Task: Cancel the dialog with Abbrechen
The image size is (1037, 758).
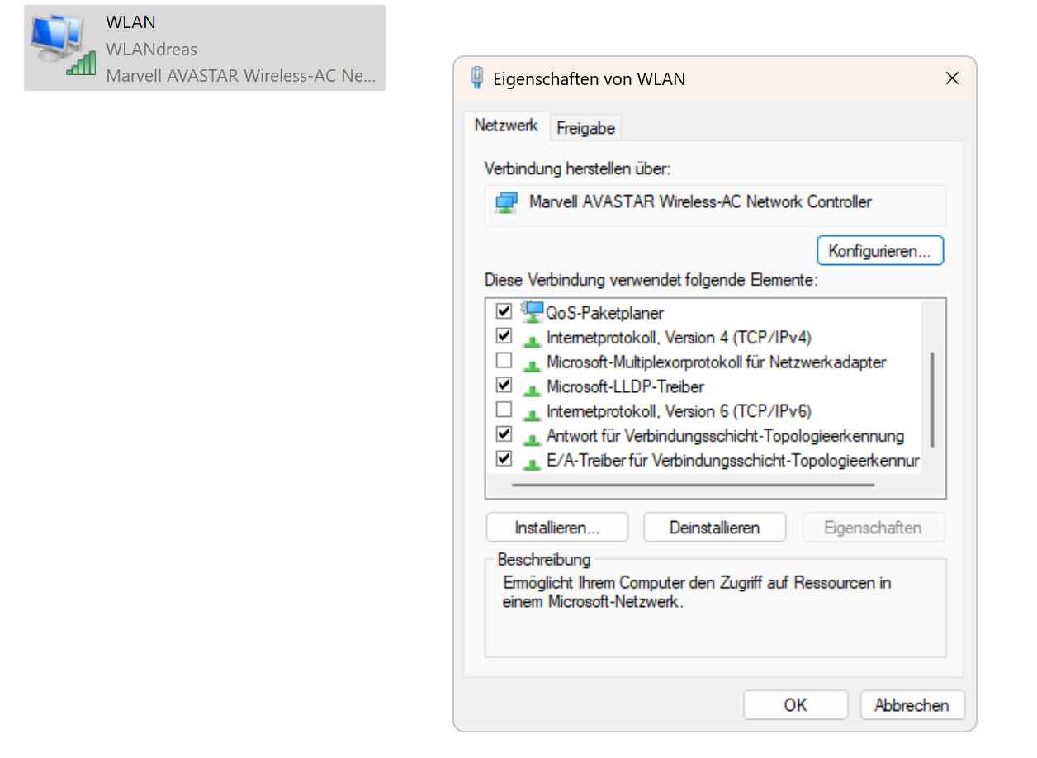Action: pos(912,705)
